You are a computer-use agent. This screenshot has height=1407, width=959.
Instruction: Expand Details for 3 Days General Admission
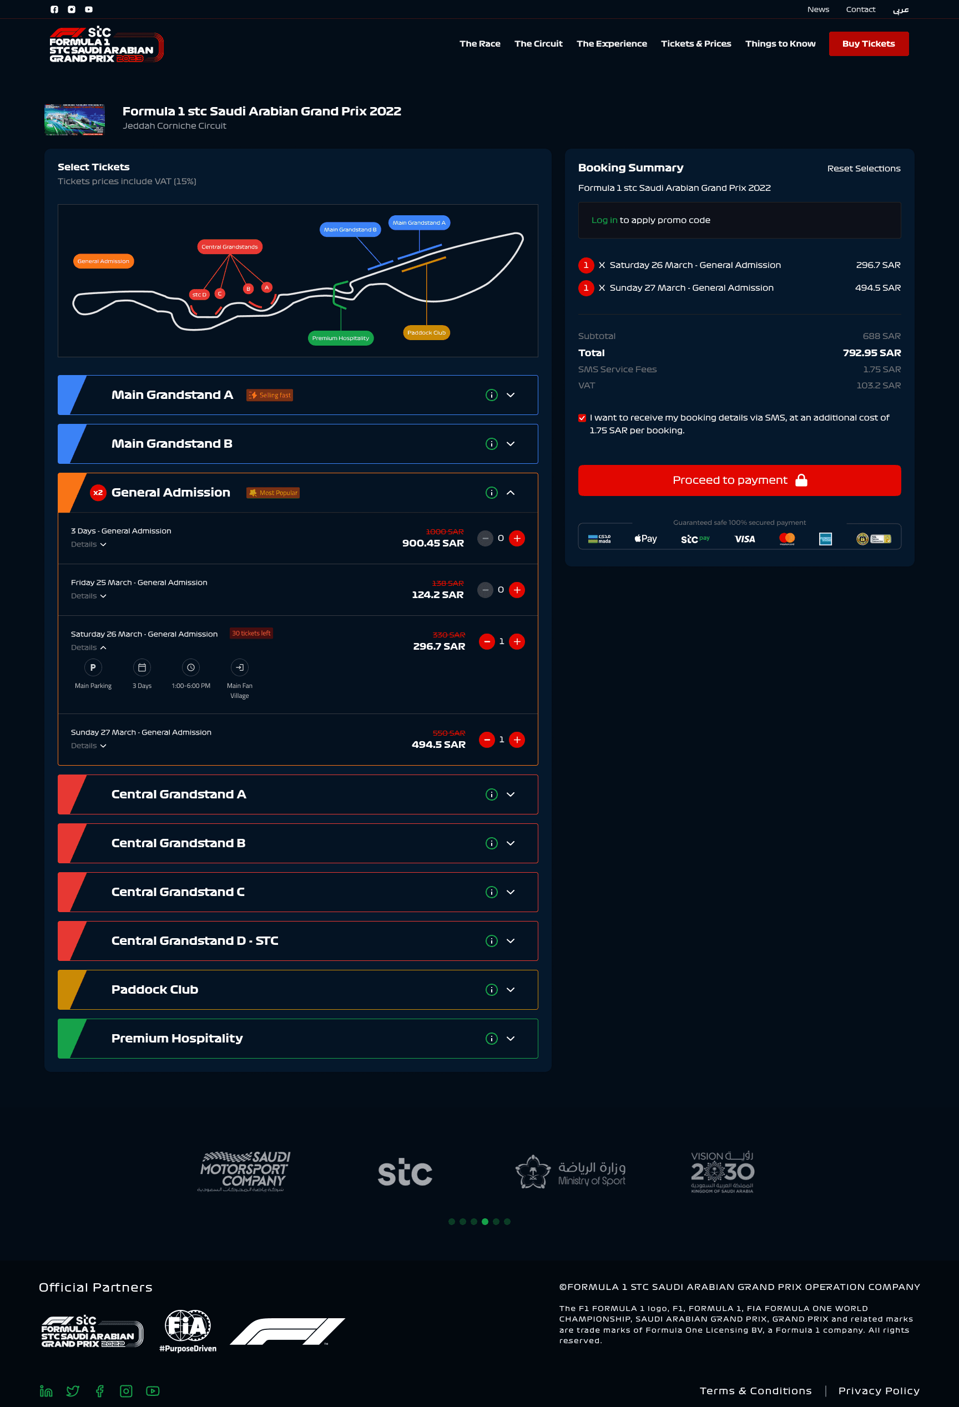tap(88, 544)
